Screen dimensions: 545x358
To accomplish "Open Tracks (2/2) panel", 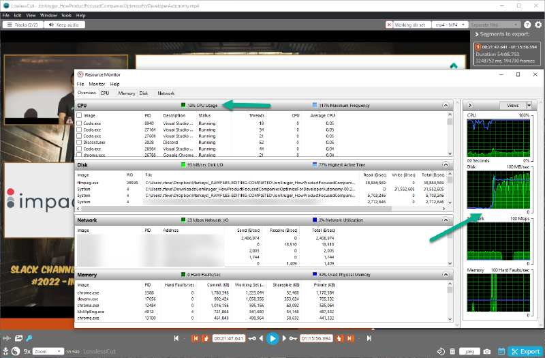I will 22,25.
